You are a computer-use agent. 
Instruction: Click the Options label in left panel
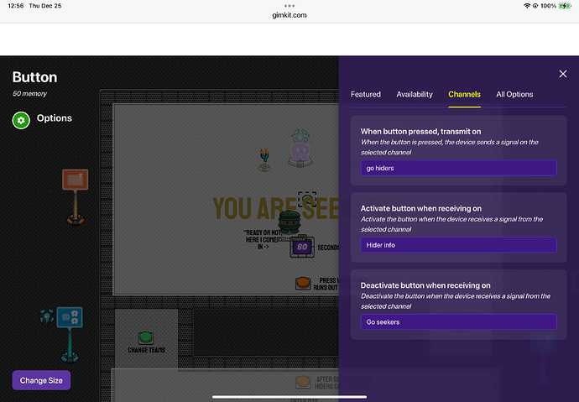[55, 118]
